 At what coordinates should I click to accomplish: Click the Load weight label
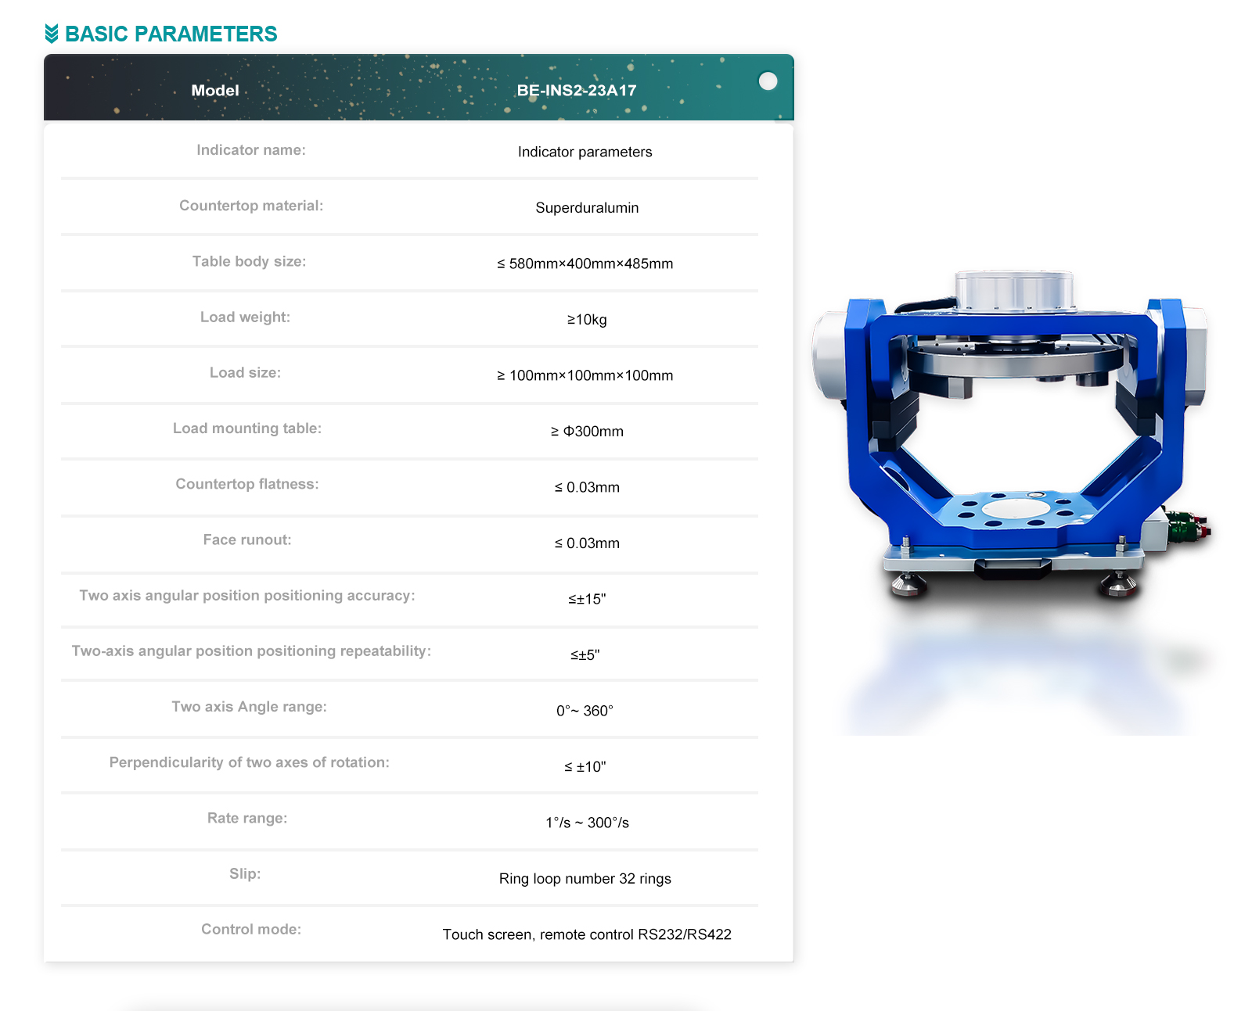pos(245,317)
